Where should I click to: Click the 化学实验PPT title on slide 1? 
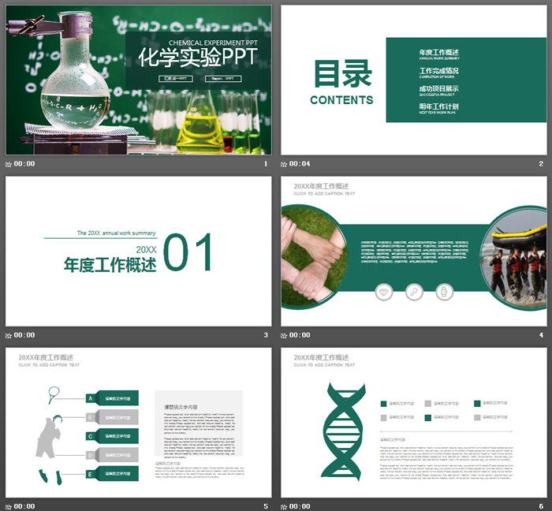pos(198,58)
